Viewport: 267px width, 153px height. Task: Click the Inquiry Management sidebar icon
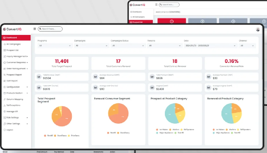[5, 56]
